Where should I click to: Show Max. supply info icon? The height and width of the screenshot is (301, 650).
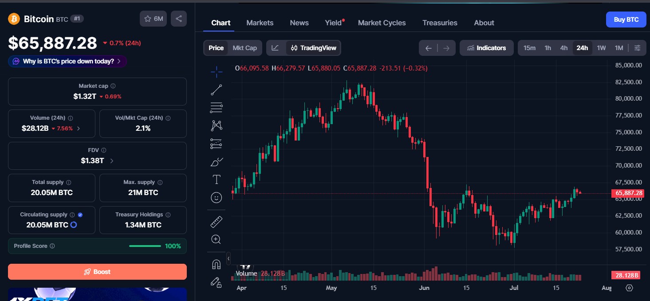(160, 182)
